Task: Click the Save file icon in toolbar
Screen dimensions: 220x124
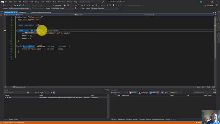Action: 18,6
